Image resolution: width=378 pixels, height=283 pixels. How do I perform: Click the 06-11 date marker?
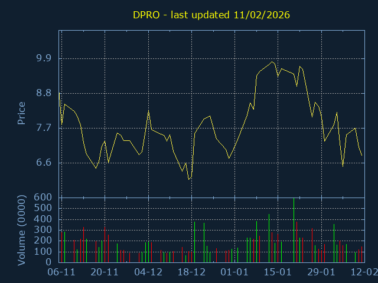(61, 272)
